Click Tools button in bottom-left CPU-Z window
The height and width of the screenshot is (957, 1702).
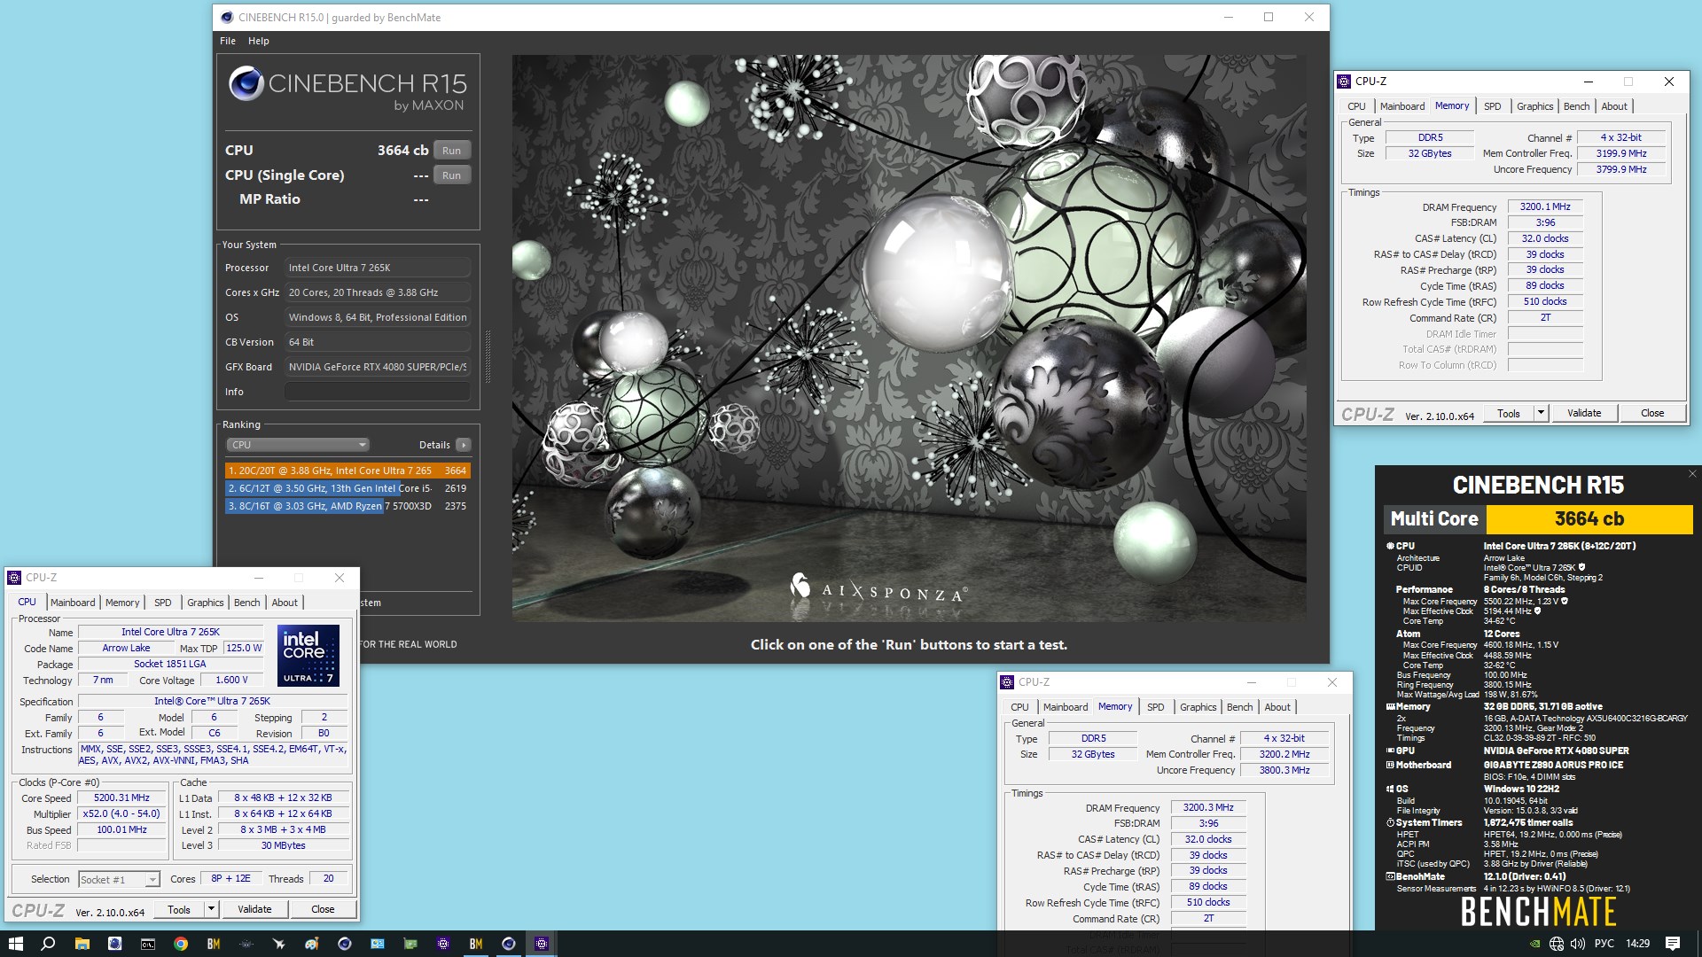pyautogui.click(x=179, y=909)
